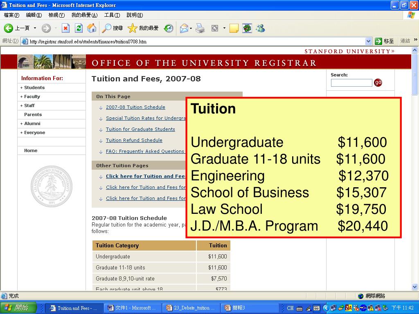419x314 pixels.
Task: Click the vertical scrollbar down arrow
Action: 415,287
